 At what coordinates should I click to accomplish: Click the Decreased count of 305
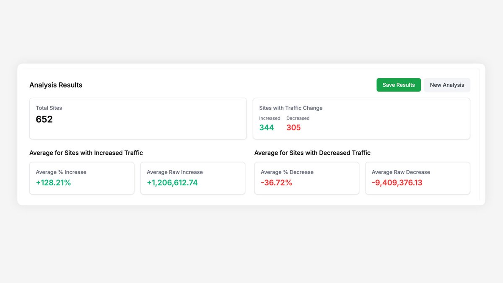[x=293, y=127]
